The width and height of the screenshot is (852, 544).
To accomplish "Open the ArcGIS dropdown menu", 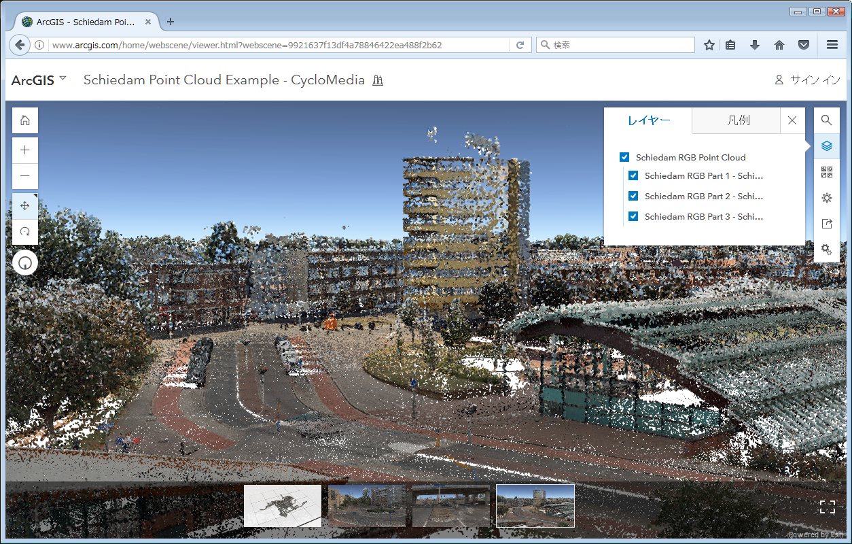I will (x=39, y=80).
